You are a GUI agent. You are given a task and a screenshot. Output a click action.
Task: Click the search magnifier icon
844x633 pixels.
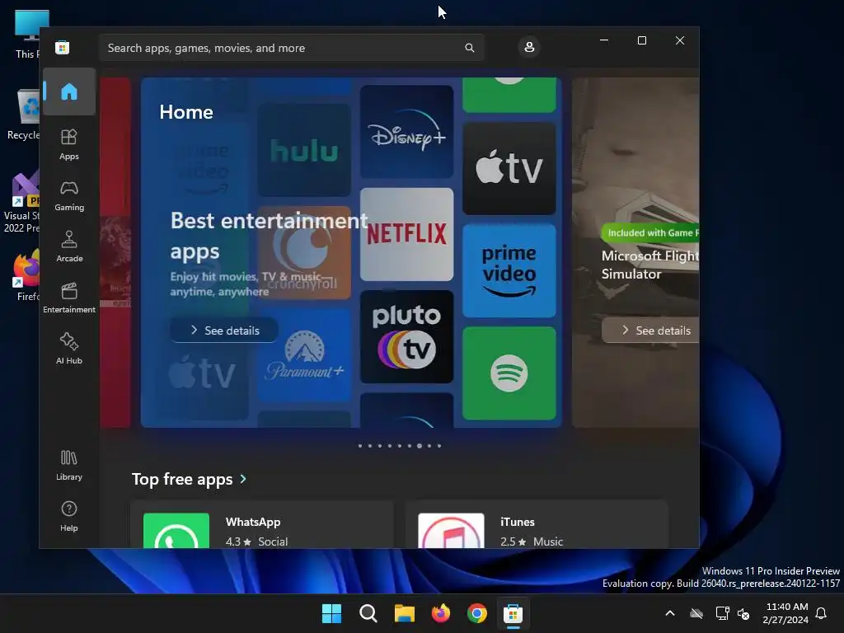coord(469,48)
